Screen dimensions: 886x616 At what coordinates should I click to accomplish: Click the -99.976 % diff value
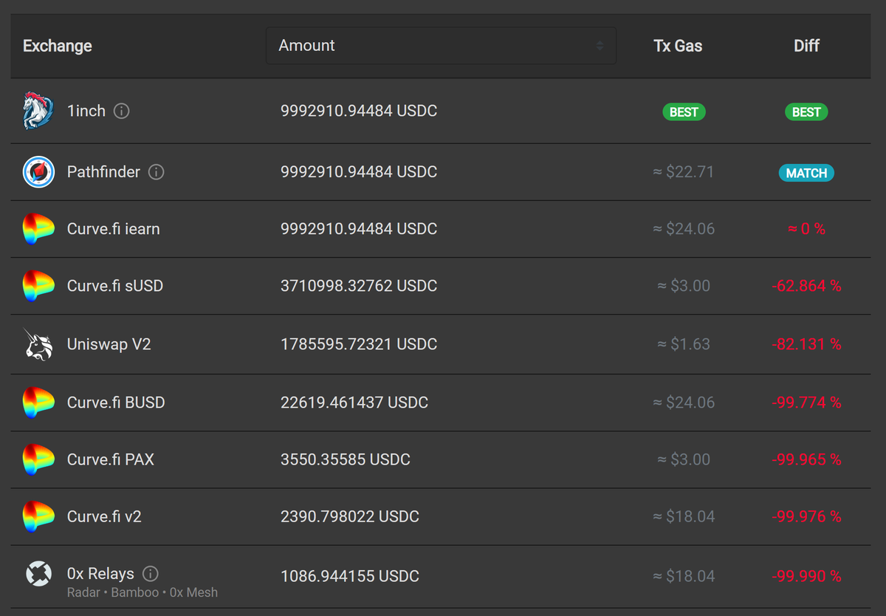pyautogui.click(x=806, y=516)
